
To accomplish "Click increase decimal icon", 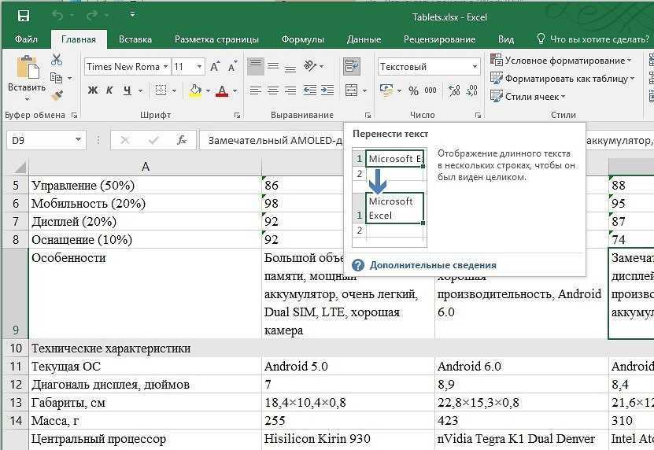I will click(454, 90).
